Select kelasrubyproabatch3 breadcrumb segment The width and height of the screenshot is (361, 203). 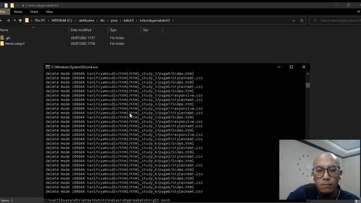click(155, 20)
